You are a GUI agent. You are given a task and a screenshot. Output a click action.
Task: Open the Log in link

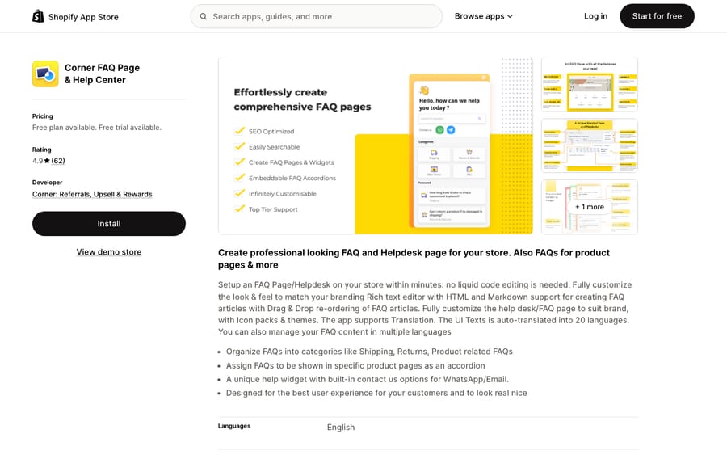click(x=595, y=16)
